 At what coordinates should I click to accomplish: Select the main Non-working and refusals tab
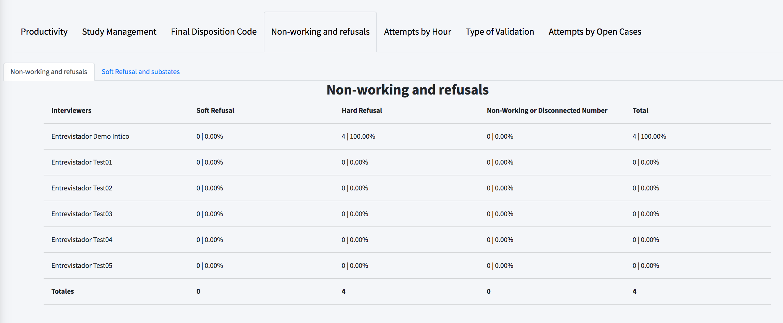320,32
